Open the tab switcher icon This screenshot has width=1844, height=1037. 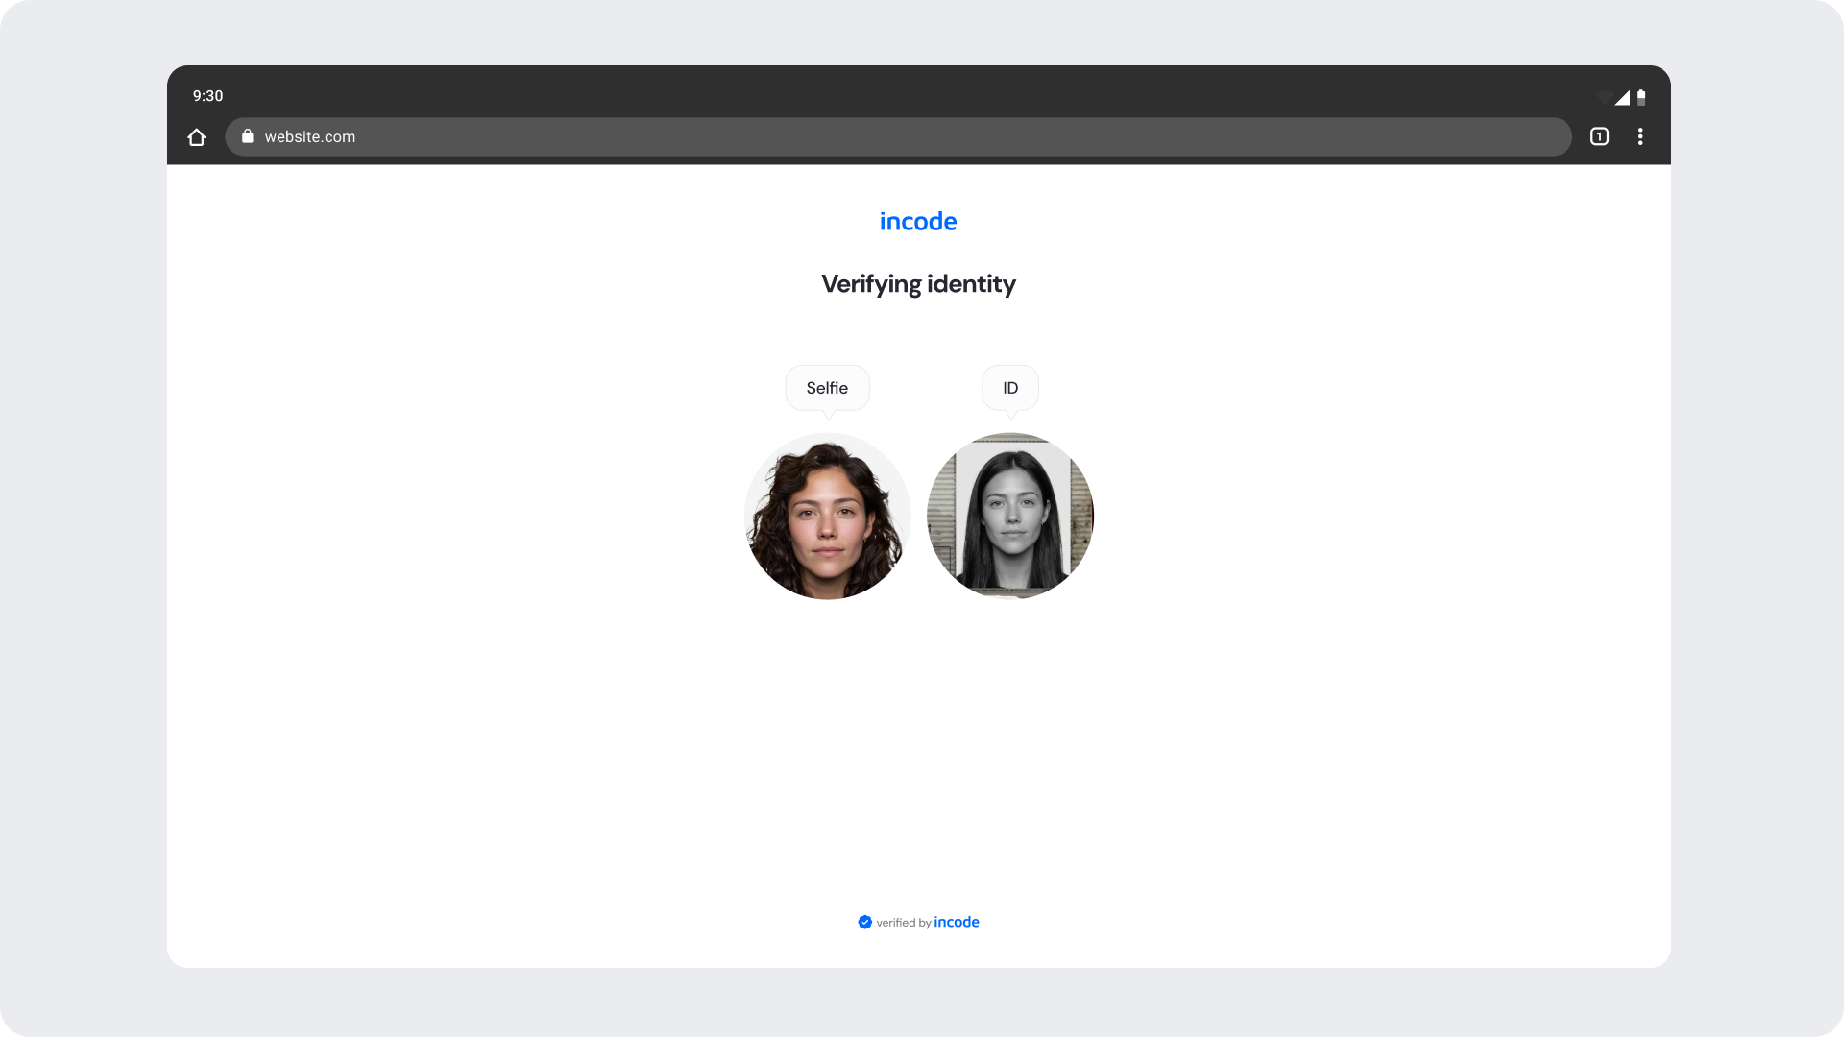[1599, 136]
